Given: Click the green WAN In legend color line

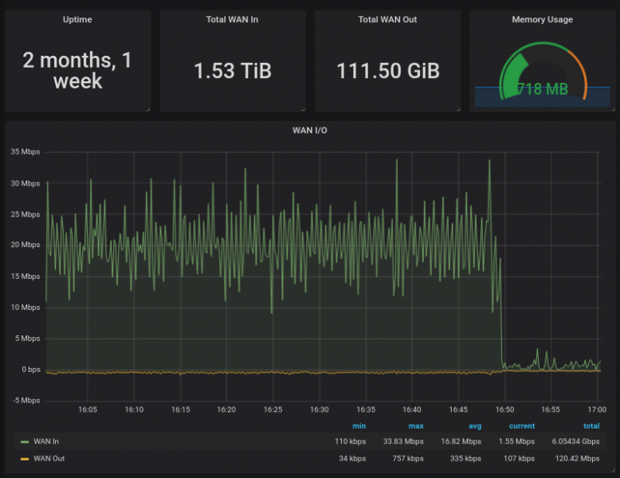Looking at the screenshot, I should click(25, 441).
